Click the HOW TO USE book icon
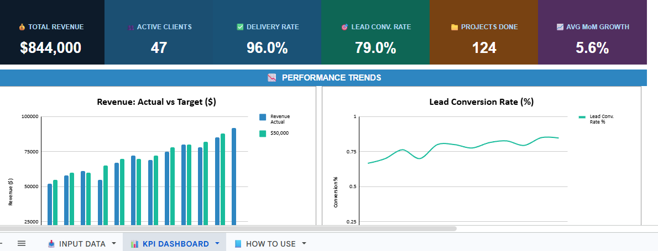The width and height of the screenshot is (658, 251). click(x=238, y=243)
